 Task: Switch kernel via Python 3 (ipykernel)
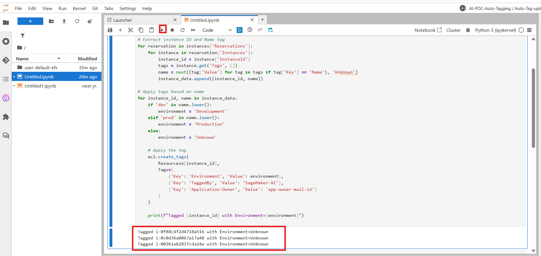495,30
